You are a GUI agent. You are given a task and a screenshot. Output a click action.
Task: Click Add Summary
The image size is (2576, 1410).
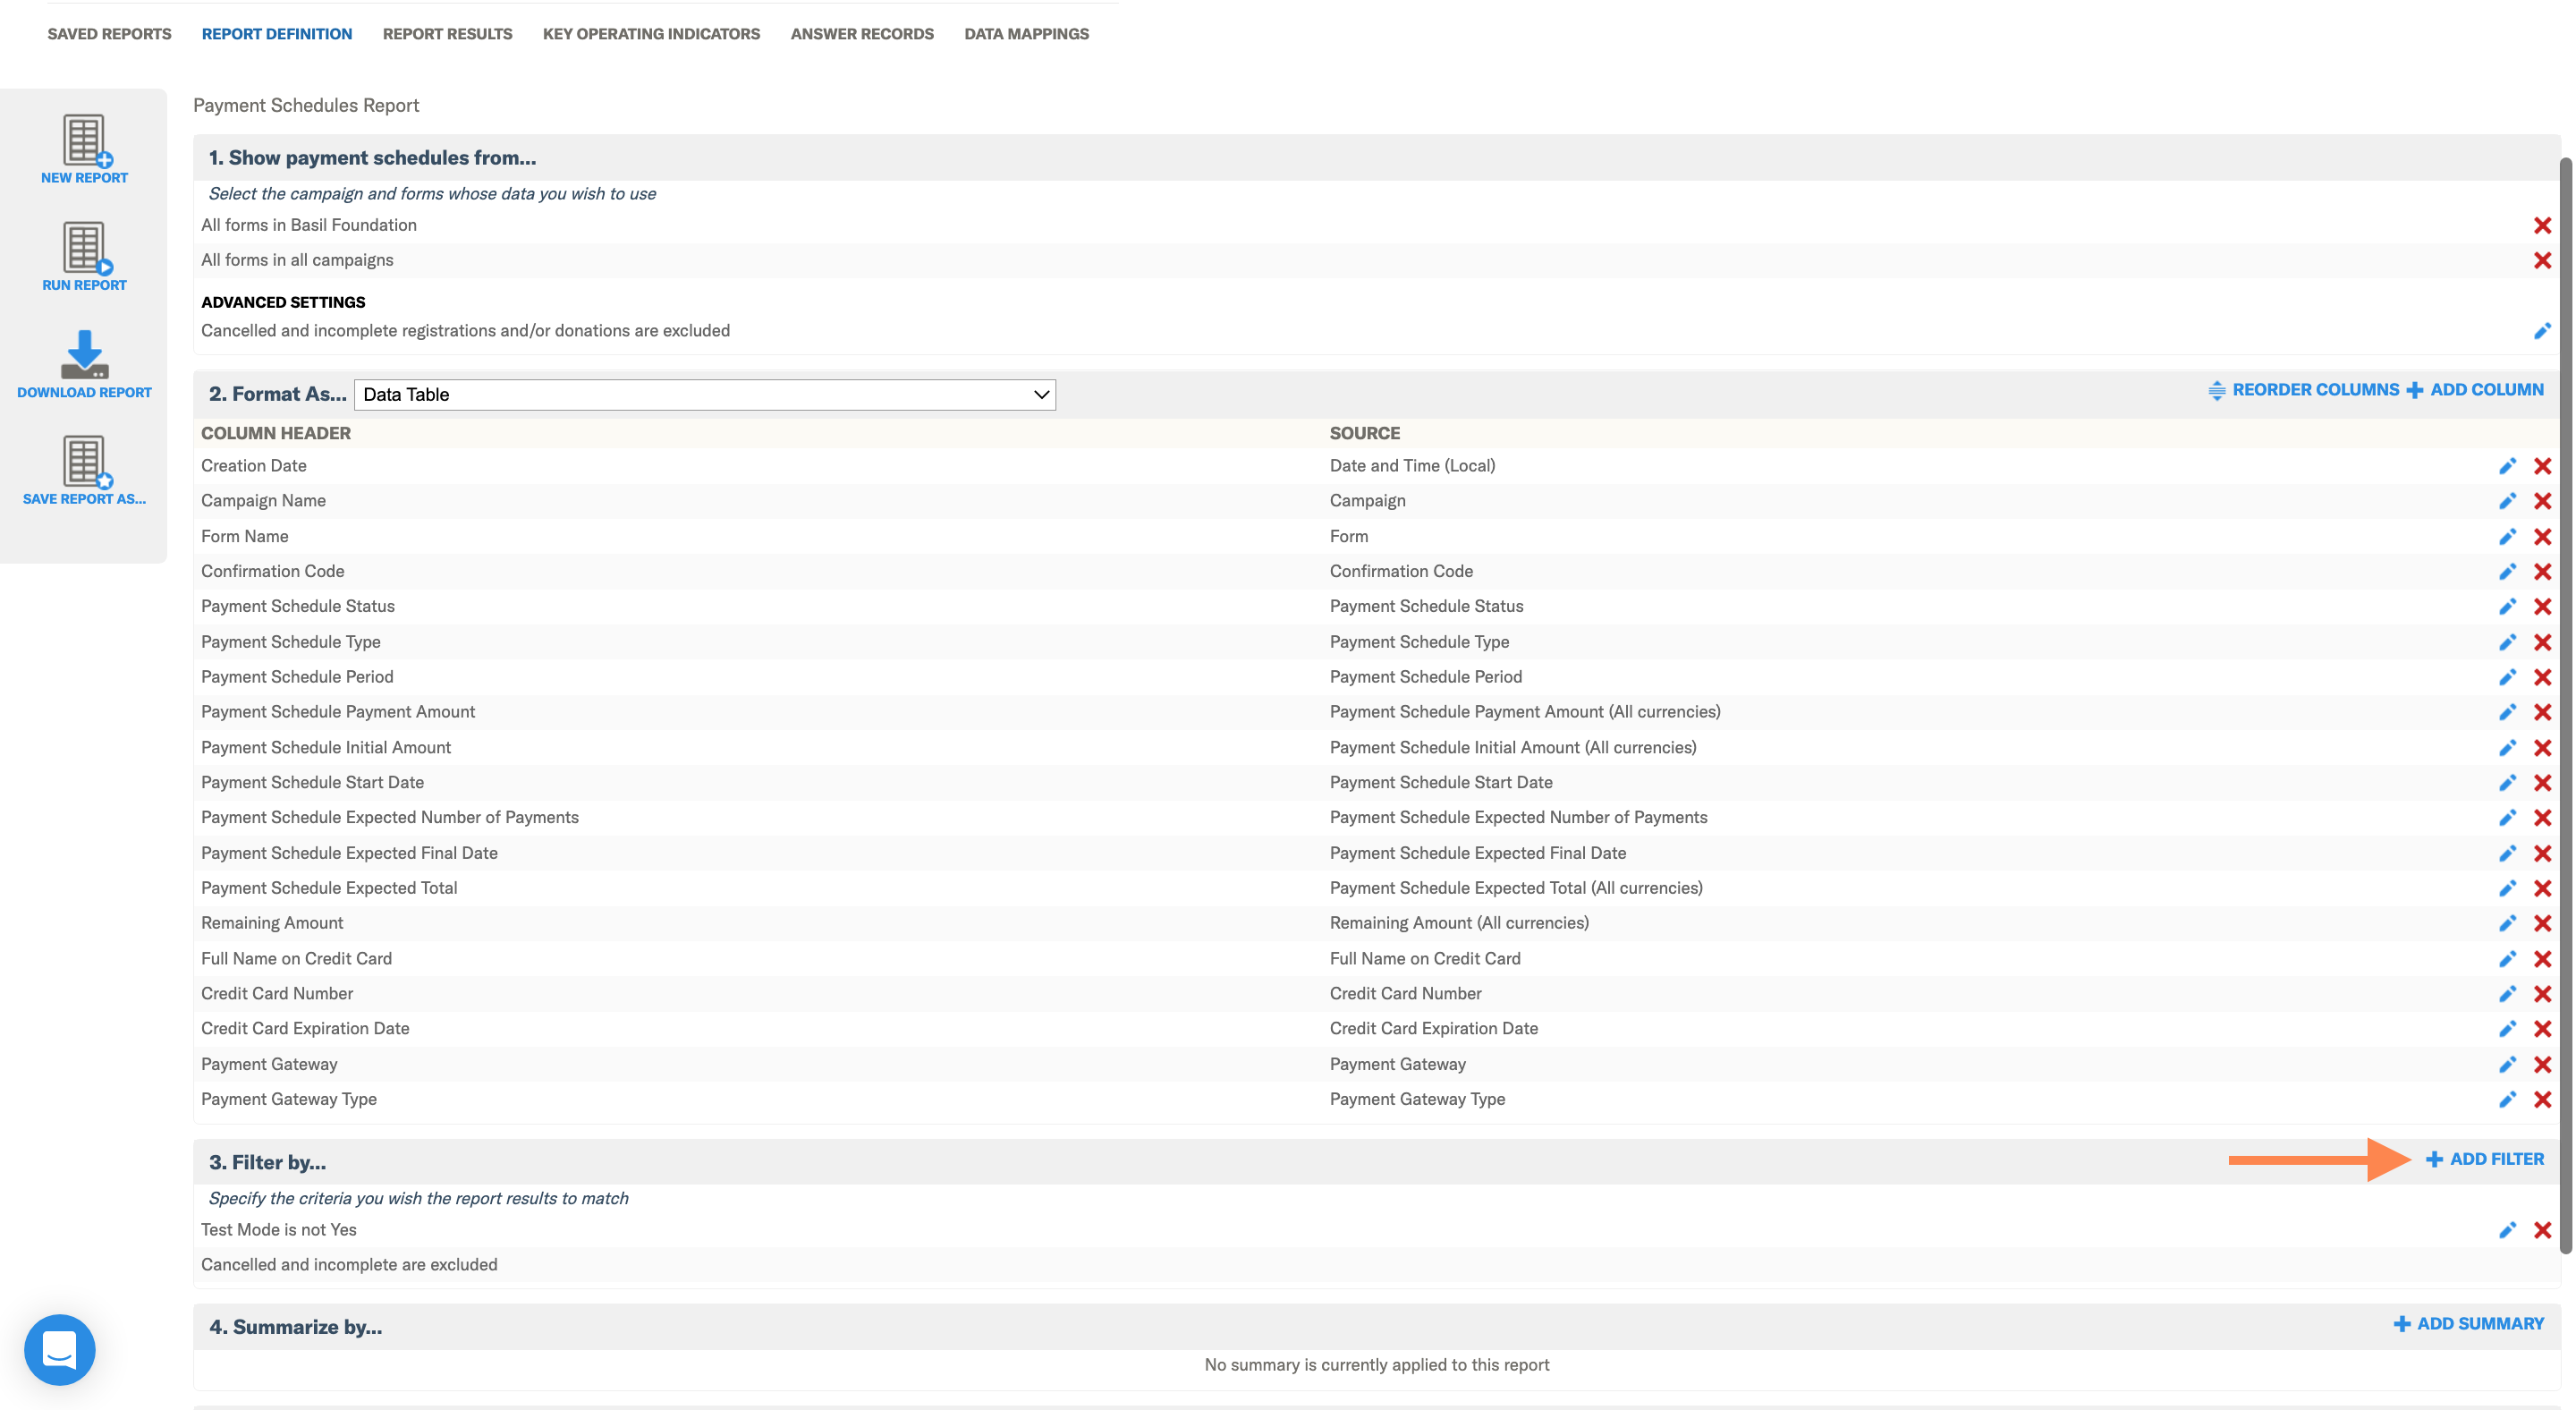[2469, 1324]
